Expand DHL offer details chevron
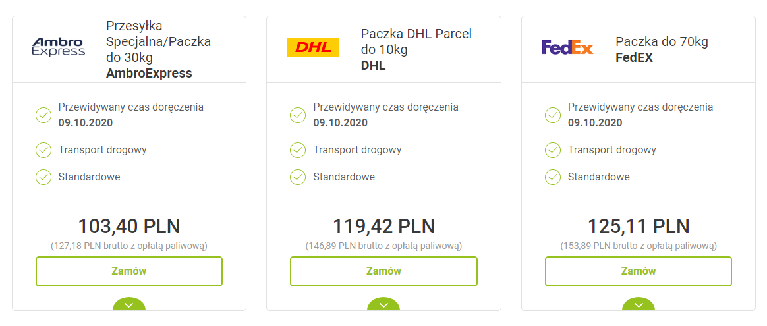This screenshot has height=326, width=767. pyautogui.click(x=383, y=304)
